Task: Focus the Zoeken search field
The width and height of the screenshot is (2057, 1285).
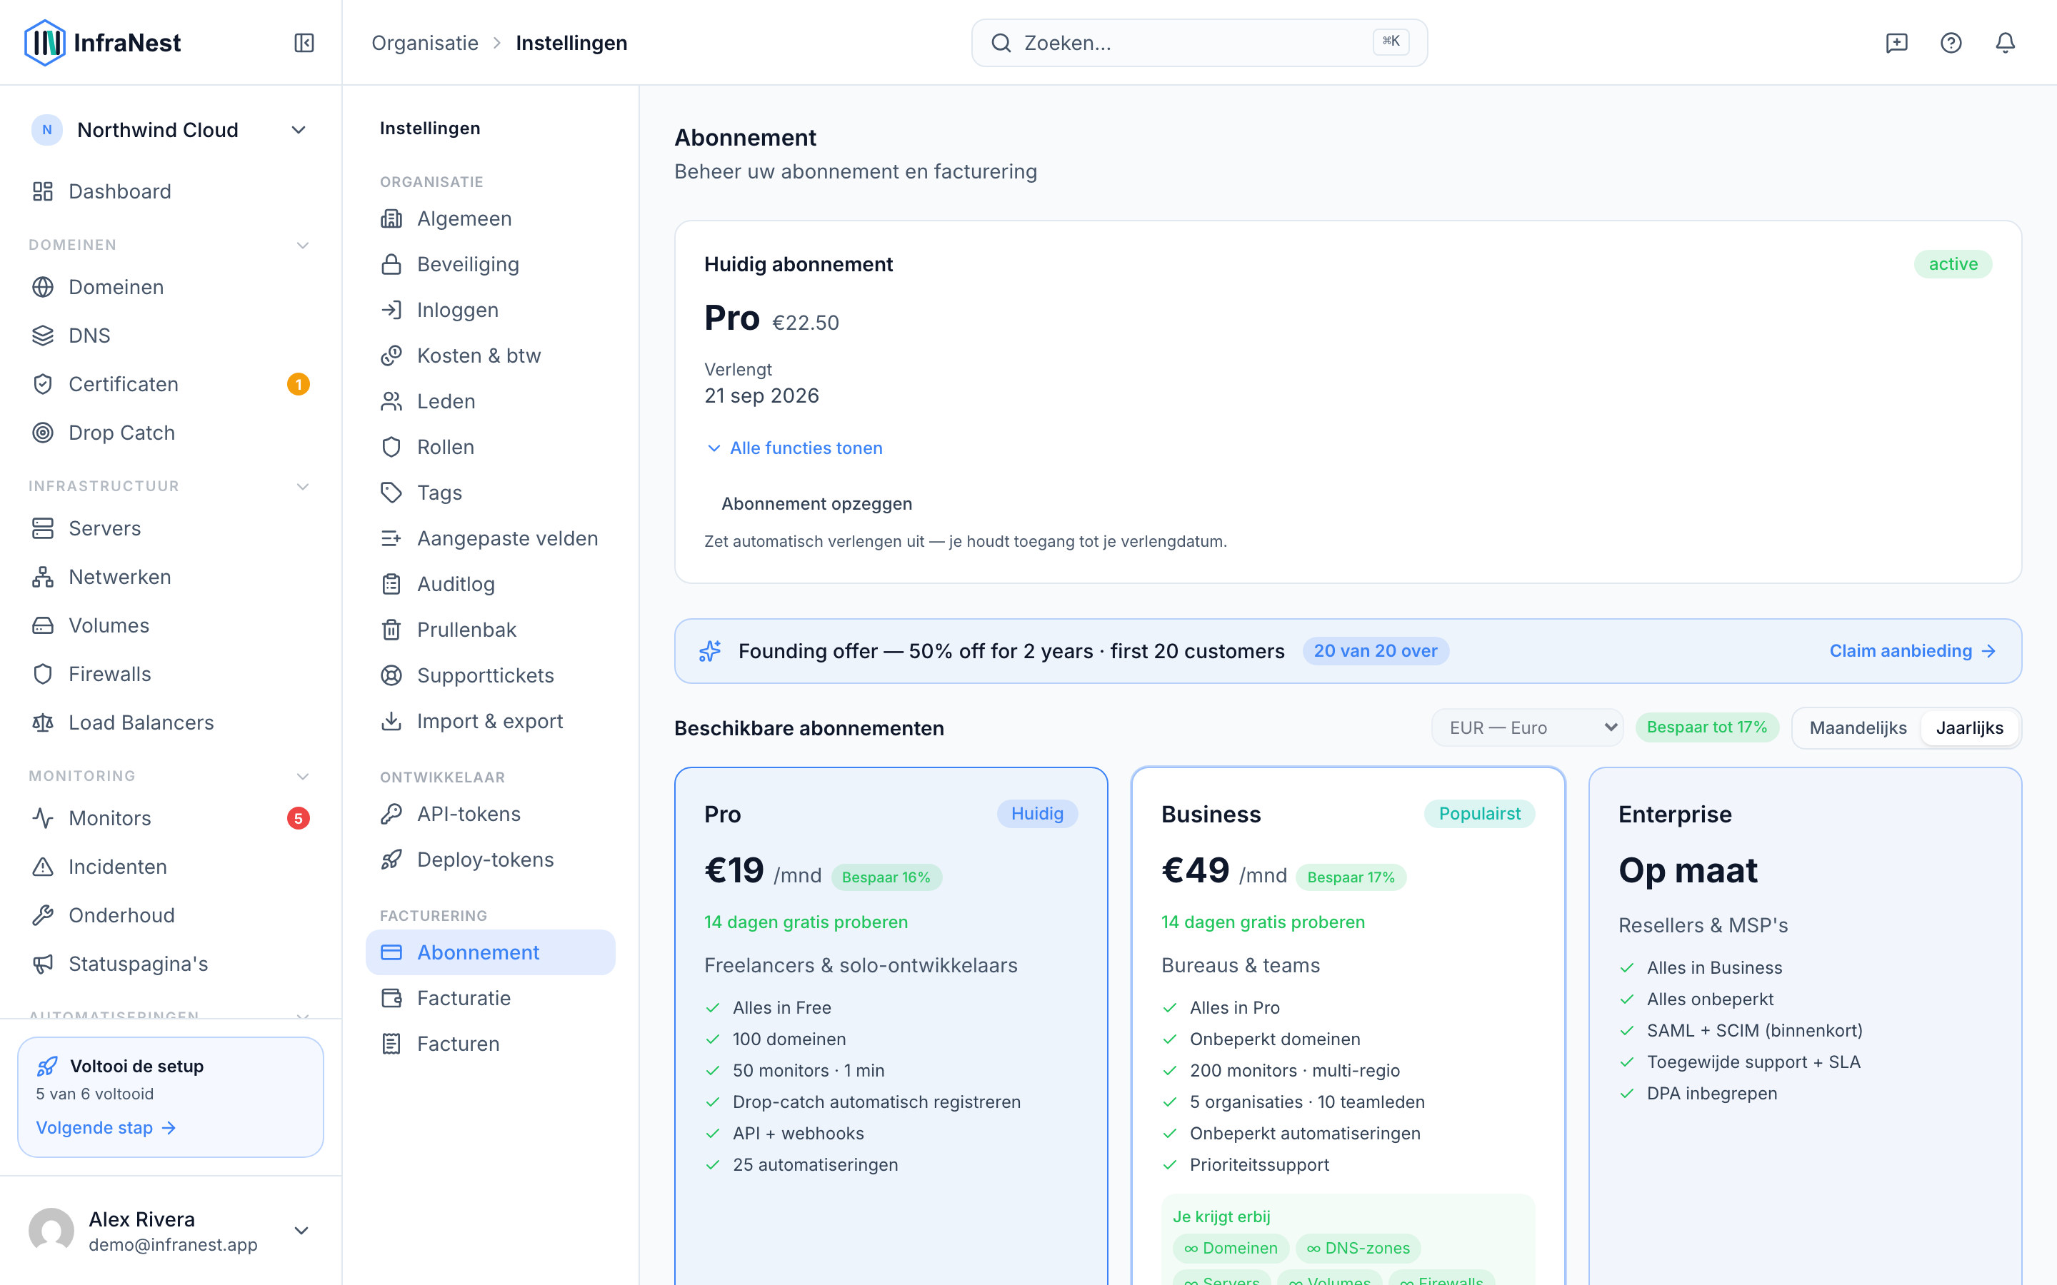Action: (x=1198, y=43)
